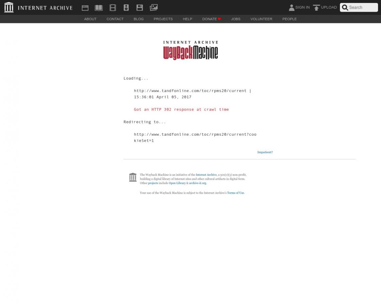
Task: Visit the Blog from the nav bar
Action: 138,19
